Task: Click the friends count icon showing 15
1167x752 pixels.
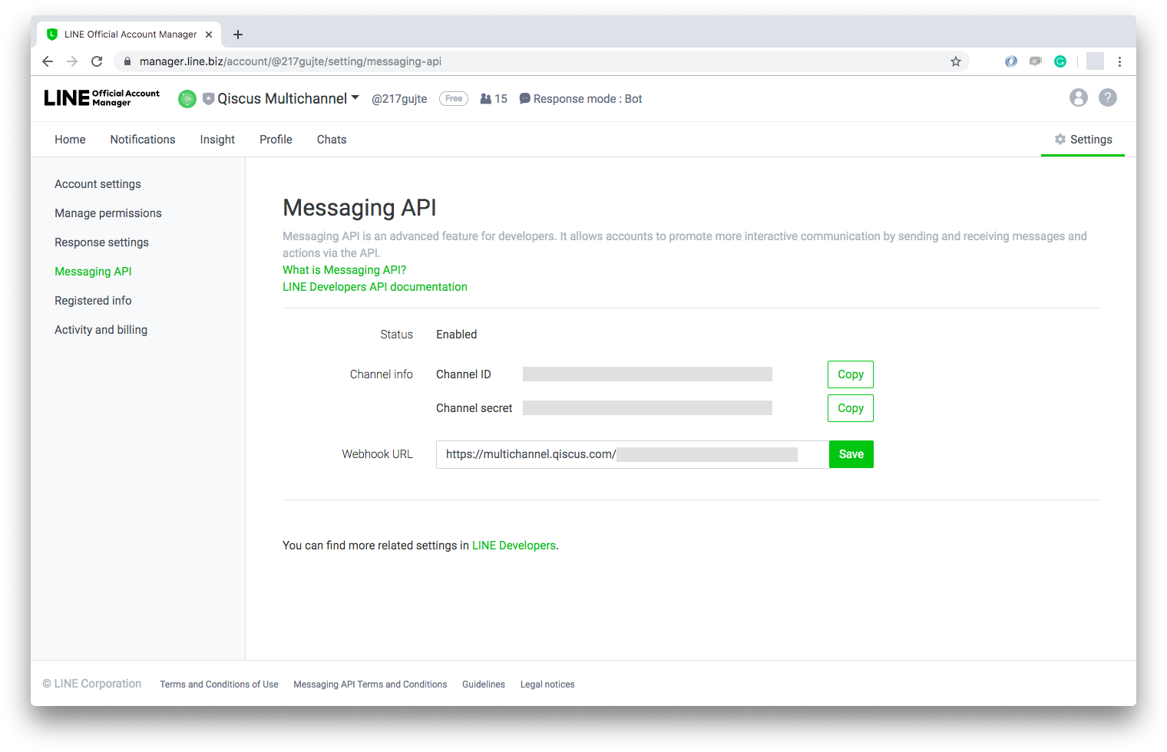Action: point(485,99)
